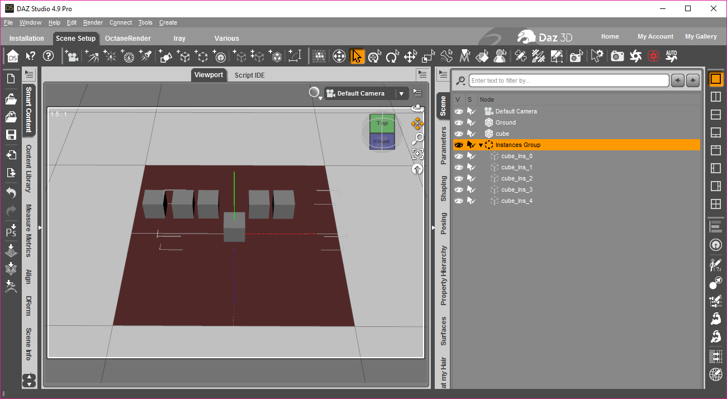Create a new measure metrics ruler icon
The width and height of the screenshot is (727, 399).
tap(295, 56)
